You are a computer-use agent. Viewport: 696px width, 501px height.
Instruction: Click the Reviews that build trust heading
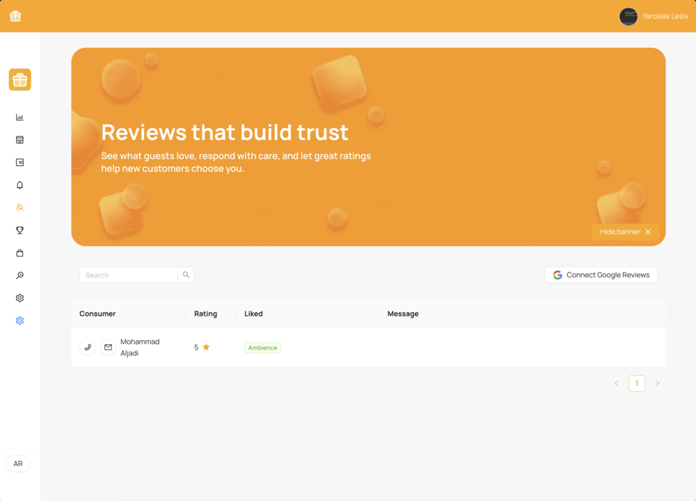coord(225,132)
